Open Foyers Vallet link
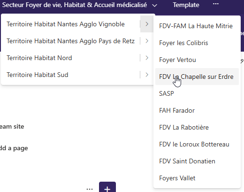 177,178
